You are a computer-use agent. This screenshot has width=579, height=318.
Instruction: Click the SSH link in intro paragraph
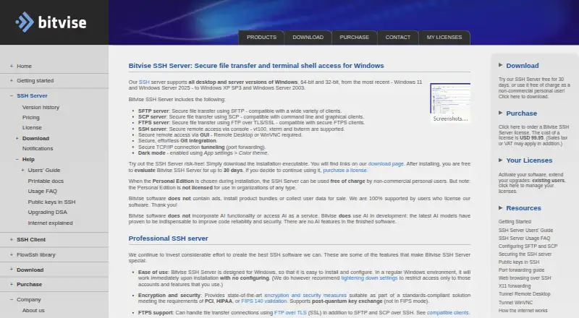tap(144, 82)
